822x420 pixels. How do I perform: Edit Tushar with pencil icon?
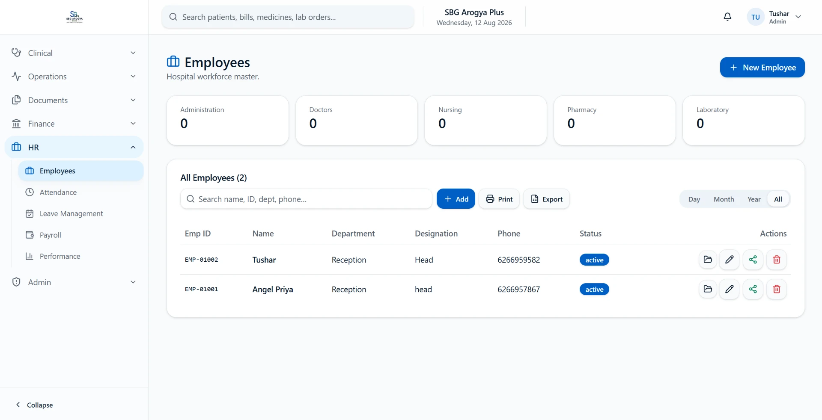(730, 260)
